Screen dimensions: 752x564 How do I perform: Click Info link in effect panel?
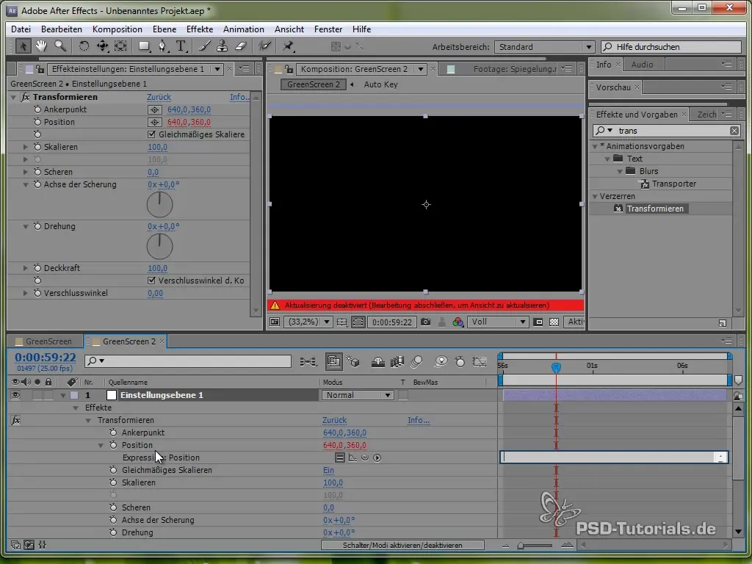click(x=239, y=97)
